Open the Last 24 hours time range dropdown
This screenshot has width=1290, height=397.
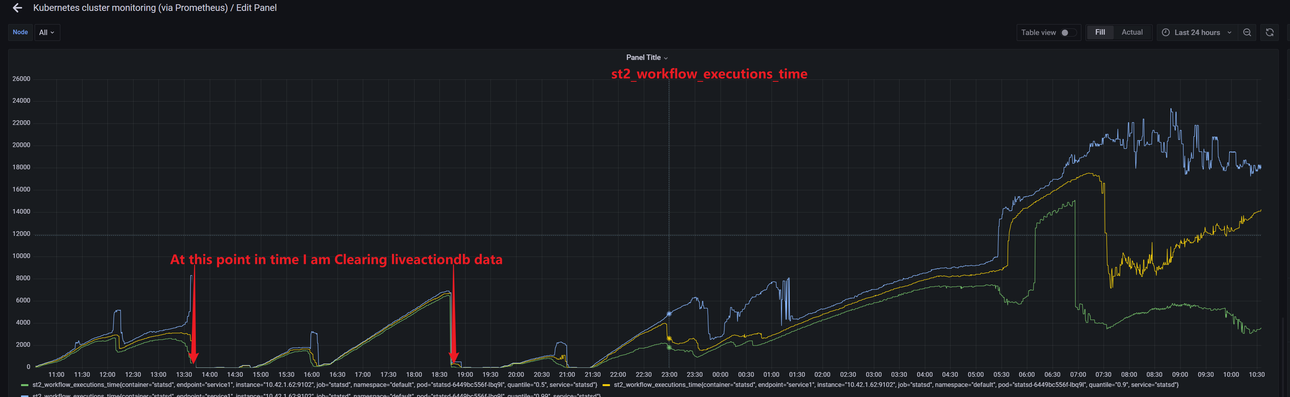coord(1198,32)
